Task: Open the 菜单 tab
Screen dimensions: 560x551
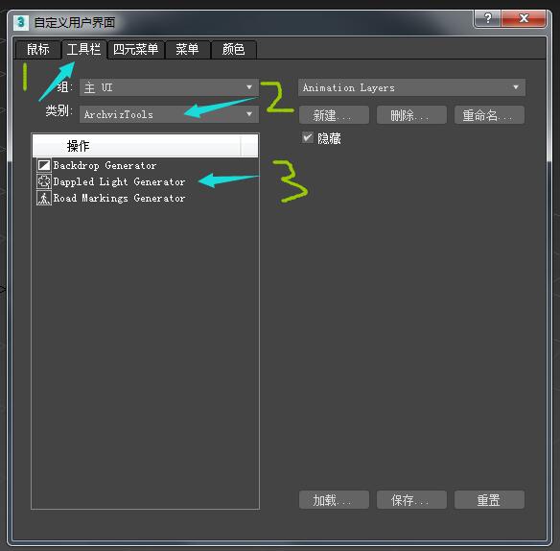Action: point(187,49)
